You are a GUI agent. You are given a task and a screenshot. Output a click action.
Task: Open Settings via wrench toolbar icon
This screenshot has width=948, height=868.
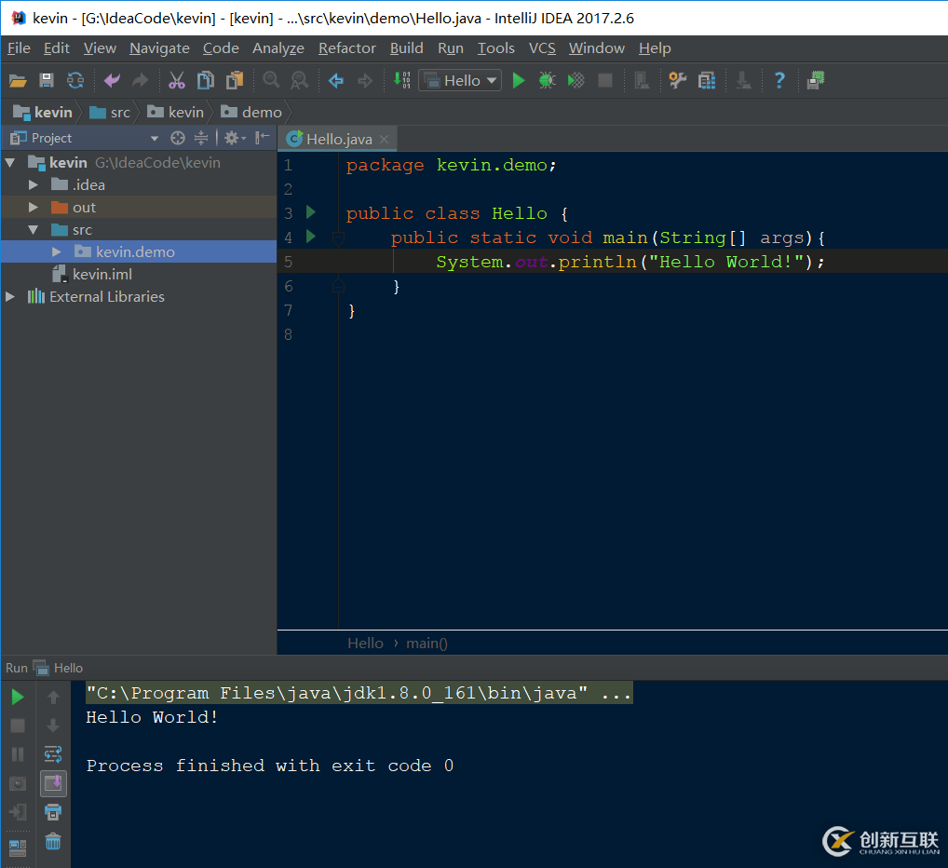pos(677,80)
